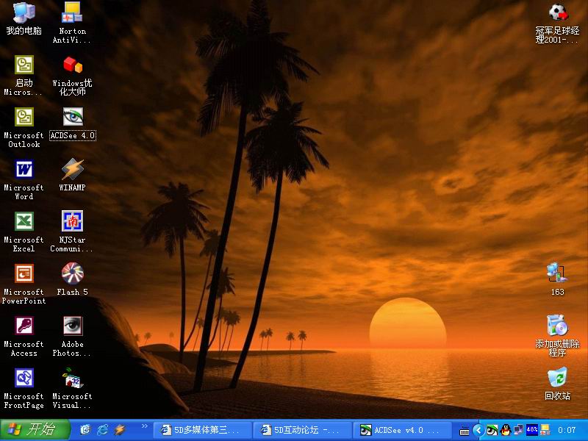The image size is (588, 441).
Task: Click the Windows优化大师 desktop icon
Action: [x=72, y=65]
